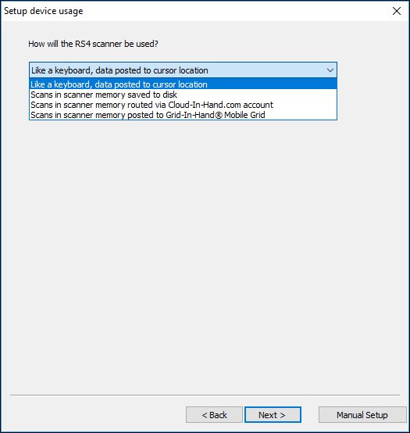Click the 'How will the RS4 scanner be used?' label
This screenshot has height=433, width=410.
(x=93, y=44)
